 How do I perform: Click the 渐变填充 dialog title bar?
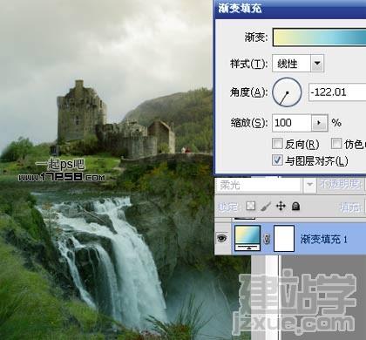pos(290,9)
